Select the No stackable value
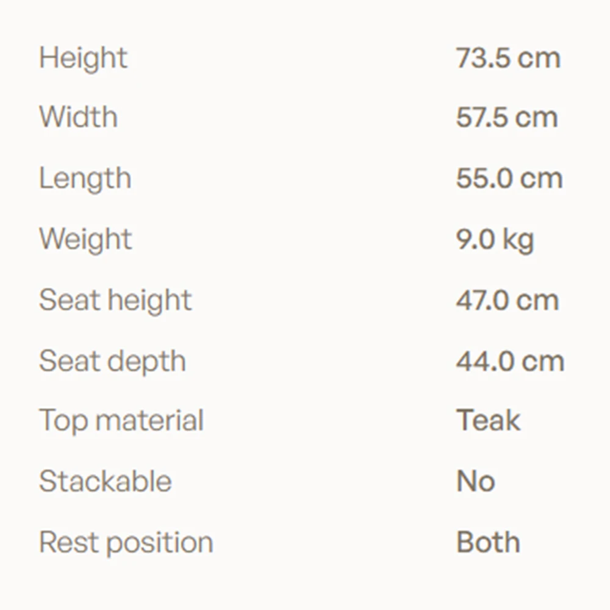The image size is (610, 610). pos(475,481)
